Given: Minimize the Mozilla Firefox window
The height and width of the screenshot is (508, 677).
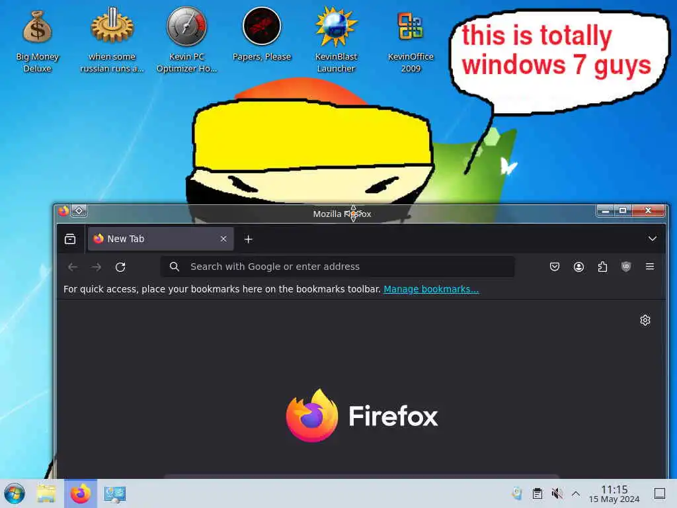Looking at the screenshot, I should pyautogui.click(x=606, y=211).
